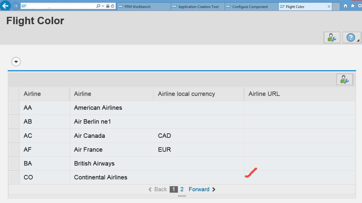362x203 pixels.
Task: Click the Airline local currency column header
Action: click(x=186, y=94)
